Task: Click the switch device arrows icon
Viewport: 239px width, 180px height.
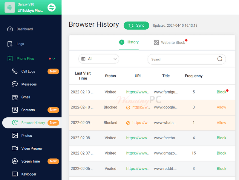Action: 51,7
